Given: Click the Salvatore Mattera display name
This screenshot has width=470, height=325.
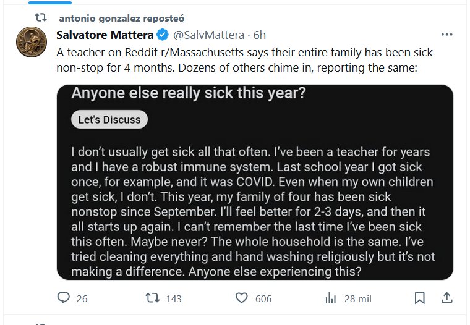Looking at the screenshot, I should (x=104, y=35).
